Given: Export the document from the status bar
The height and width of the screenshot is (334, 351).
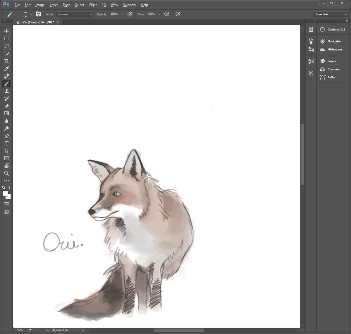Looking at the screenshot, I should click(x=29, y=330).
